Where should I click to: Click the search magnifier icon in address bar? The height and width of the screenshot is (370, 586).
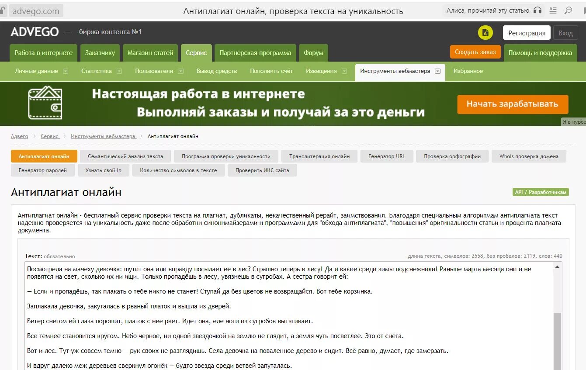coord(568,10)
